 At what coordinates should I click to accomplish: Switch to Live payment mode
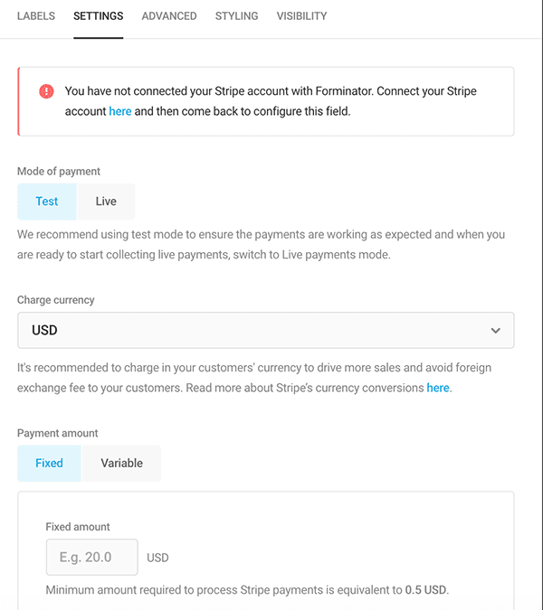106,202
